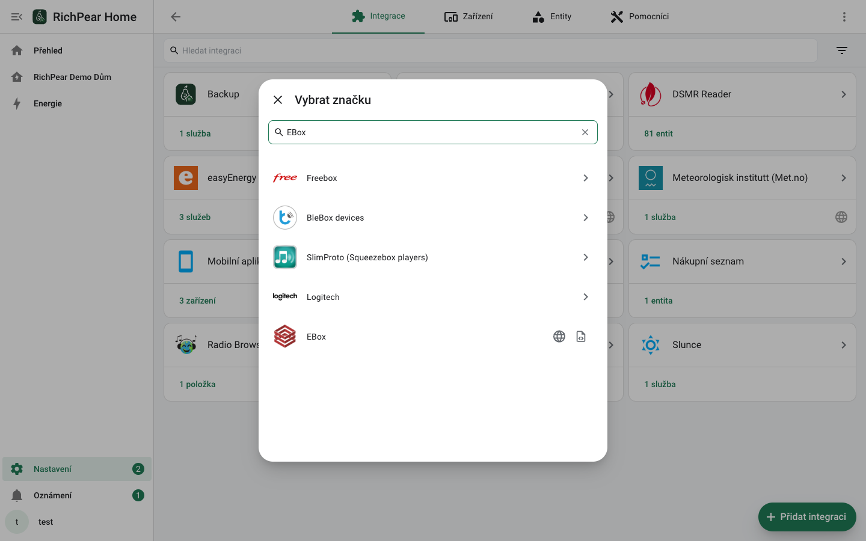866x541 pixels.
Task: Click the test user avatar
Action: tap(17, 522)
